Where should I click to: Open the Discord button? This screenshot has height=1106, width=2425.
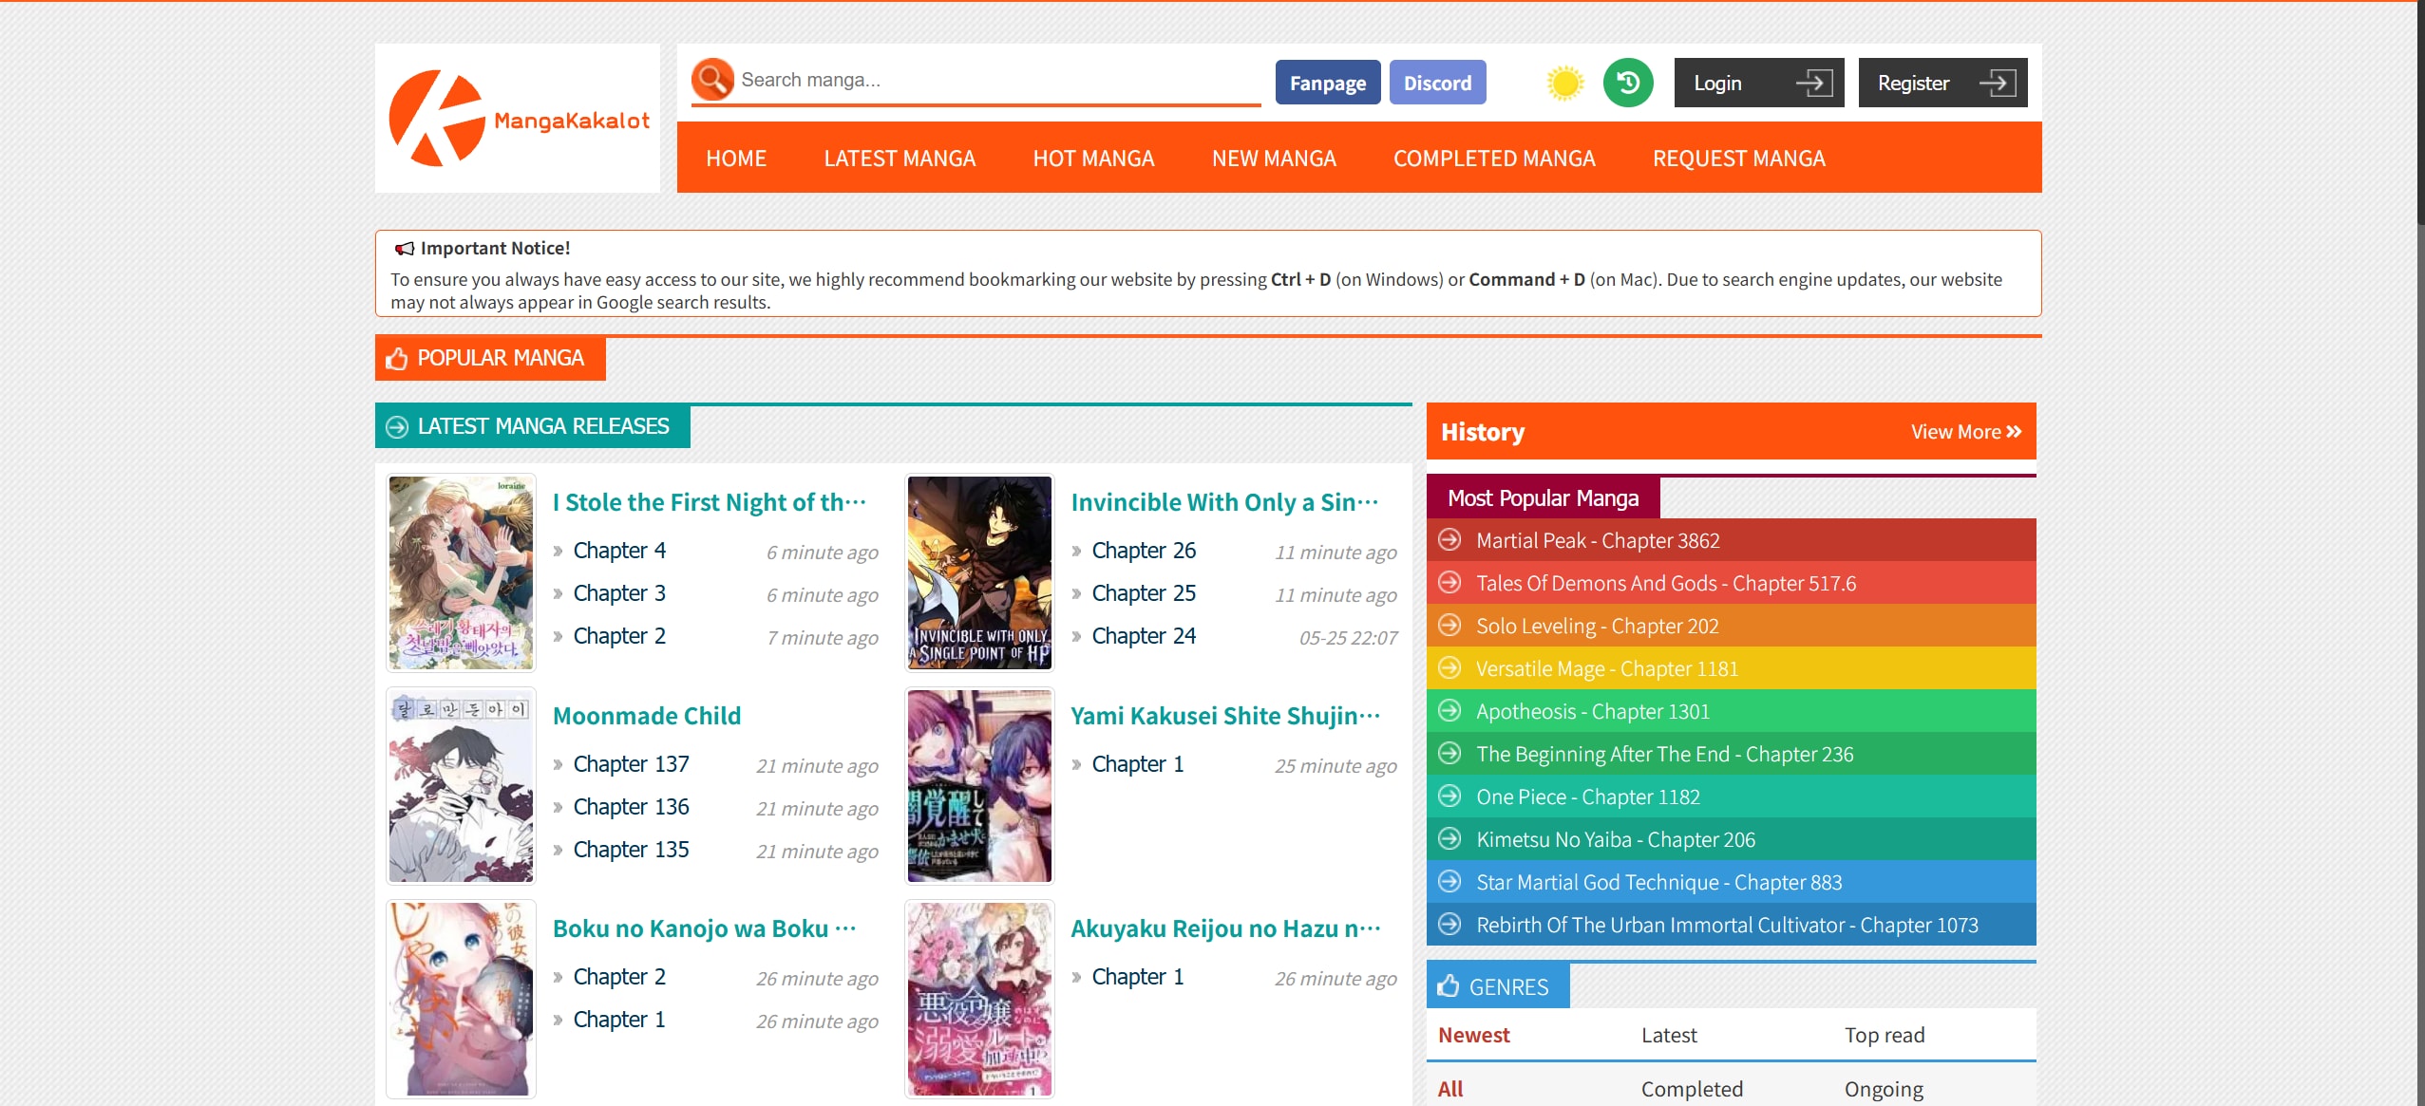[1438, 83]
